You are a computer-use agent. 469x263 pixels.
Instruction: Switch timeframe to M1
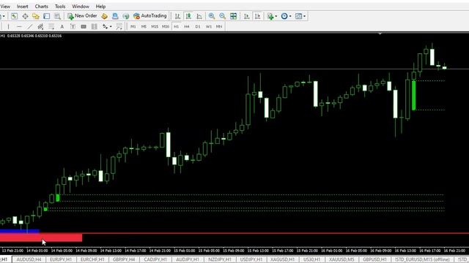(133, 26)
